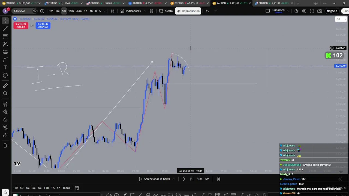This screenshot has width=349, height=196.
Task: Toggle stay in drawing mode
Action: click(x=5, y=112)
